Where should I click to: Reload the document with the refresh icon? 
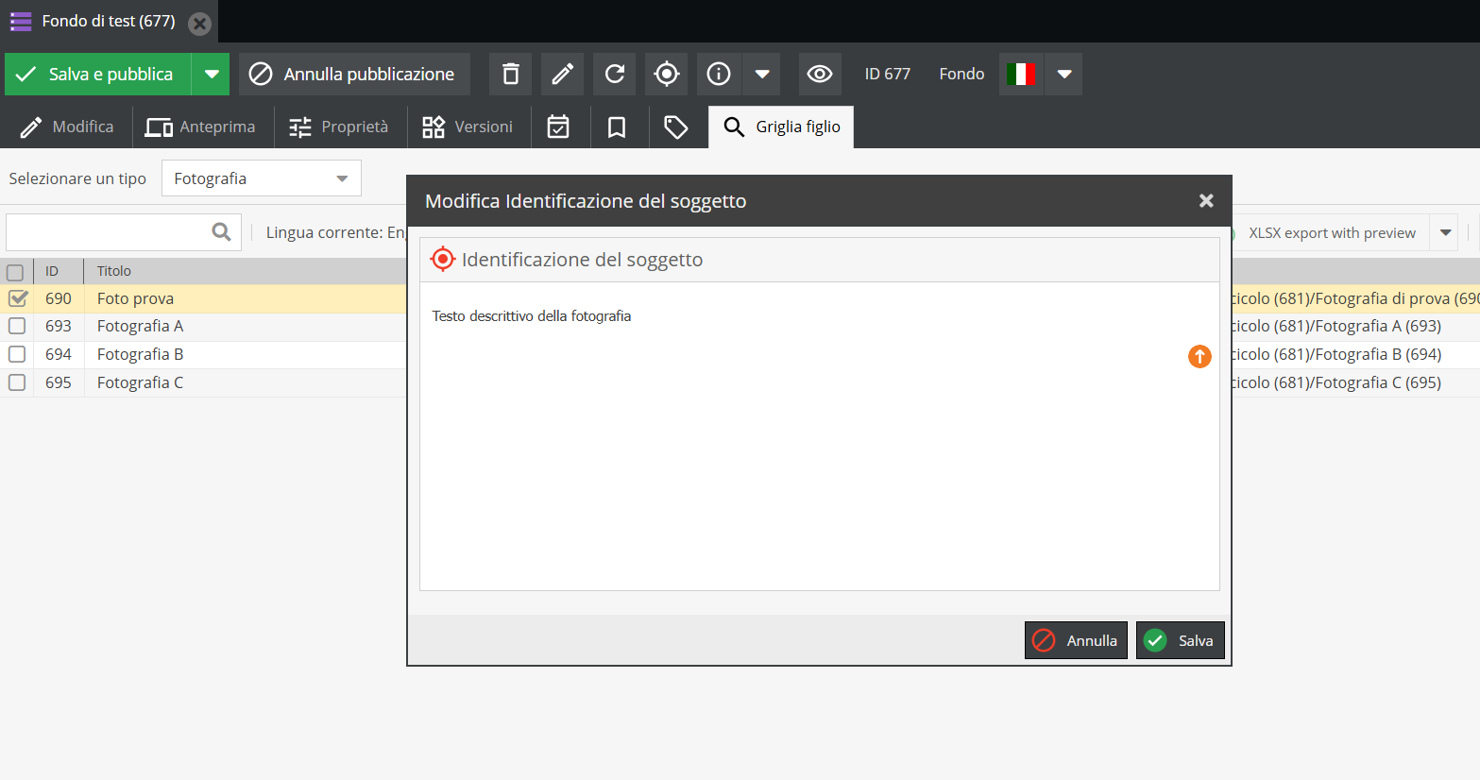(614, 74)
